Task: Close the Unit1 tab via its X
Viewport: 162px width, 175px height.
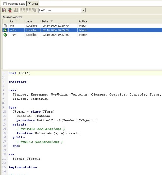Action: tap(29, 4)
